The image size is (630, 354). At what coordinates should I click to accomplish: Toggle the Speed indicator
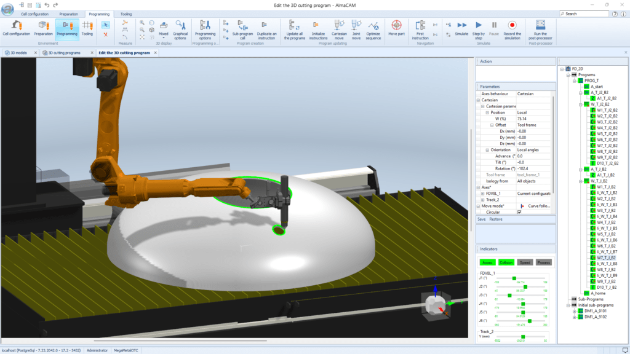[525, 262]
